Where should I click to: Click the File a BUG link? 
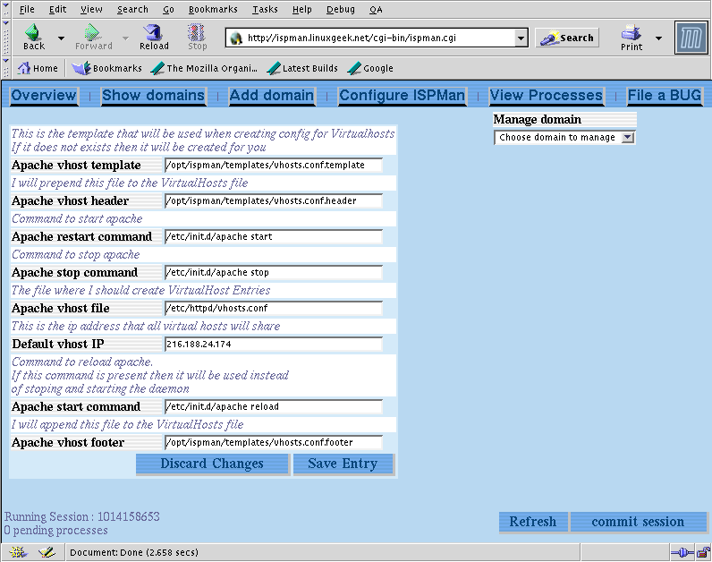click(x=665, y=96)
